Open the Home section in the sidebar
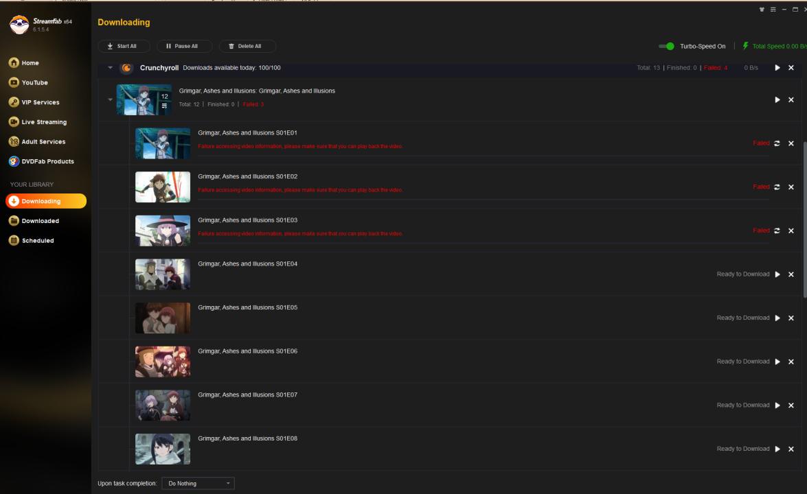Viewport: 807px width, 494px height. click(23, 62)
